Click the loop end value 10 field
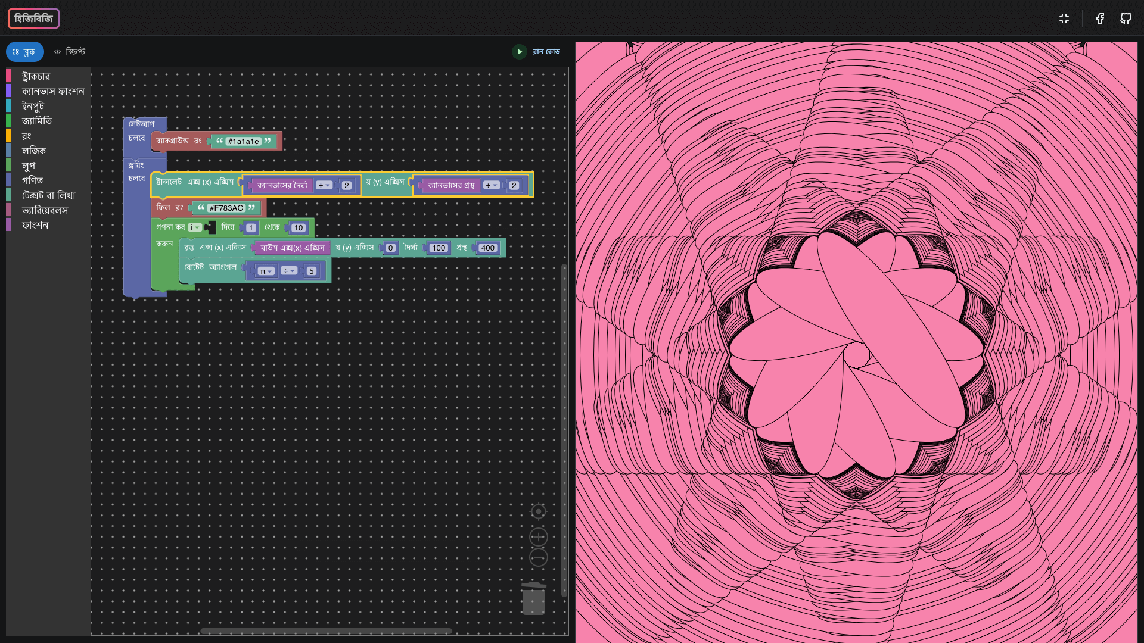This screenshot has width=1144, height=643. coord(298,228)
